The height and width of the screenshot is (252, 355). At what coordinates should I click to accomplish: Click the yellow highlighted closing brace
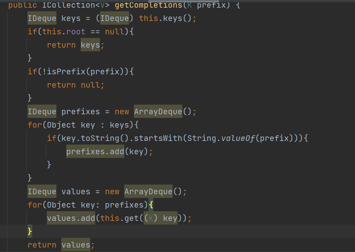[x=29, y=231]
